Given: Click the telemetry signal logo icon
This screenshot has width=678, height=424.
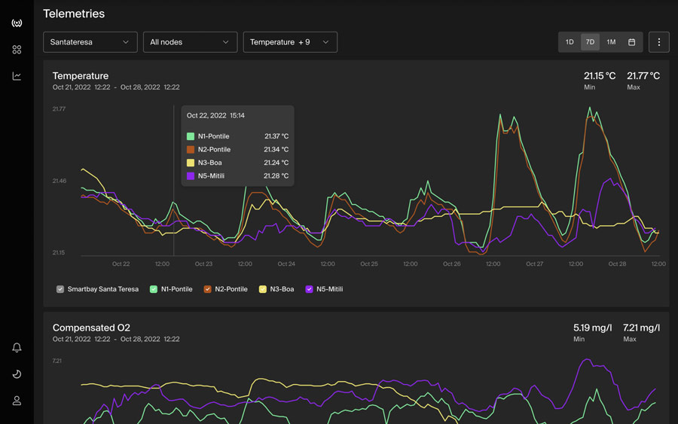Looking at the screenshot, I should [x=17, y=23].
